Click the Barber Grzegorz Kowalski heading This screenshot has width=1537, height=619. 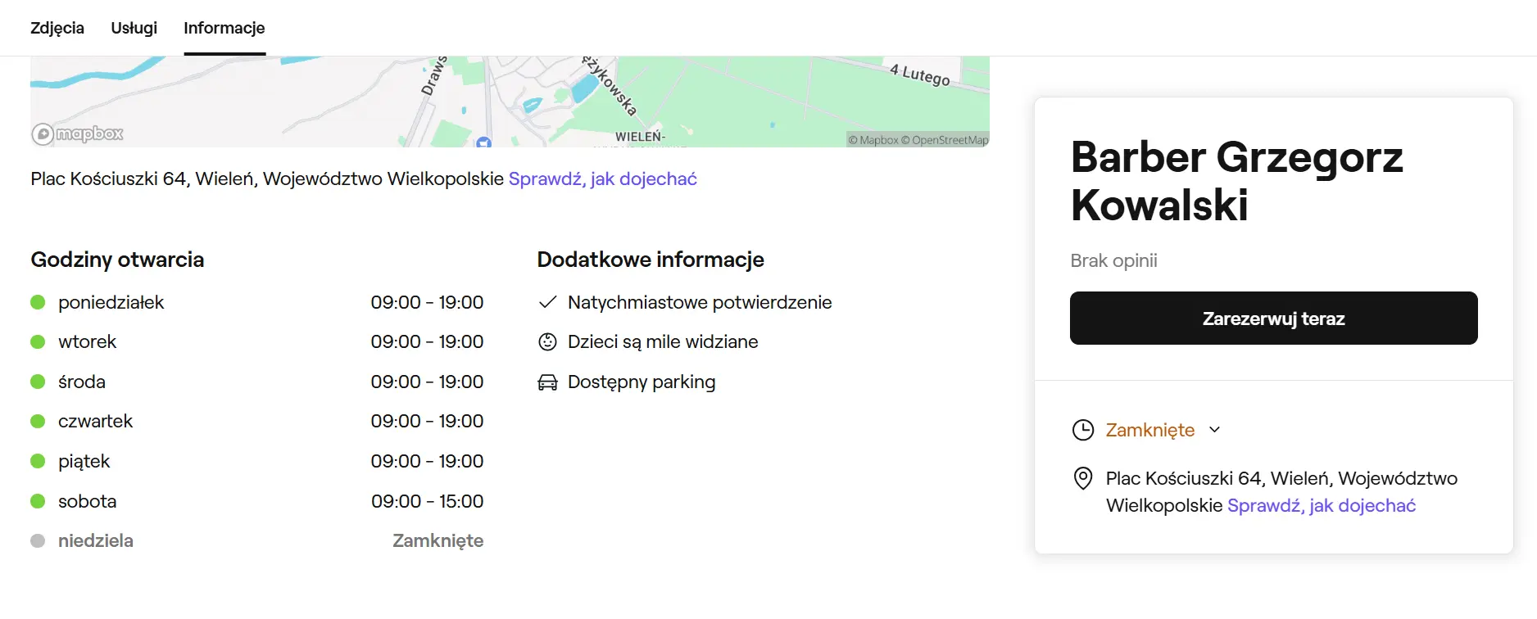coord(1235,180)
